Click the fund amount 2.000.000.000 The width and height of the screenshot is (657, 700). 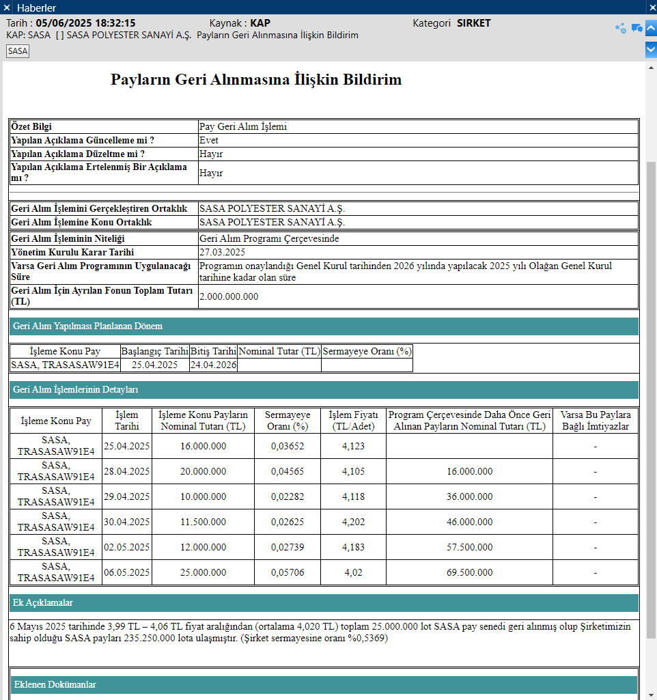tap(418, 296)
